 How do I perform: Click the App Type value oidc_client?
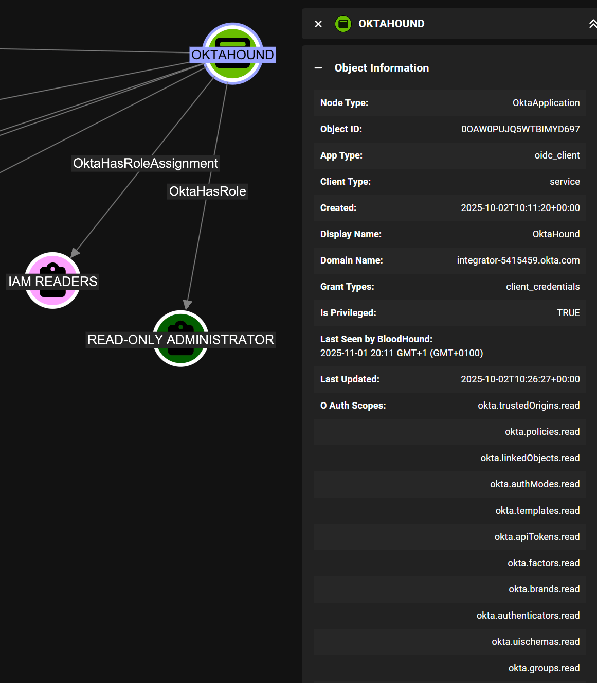[x=557, y=155]
